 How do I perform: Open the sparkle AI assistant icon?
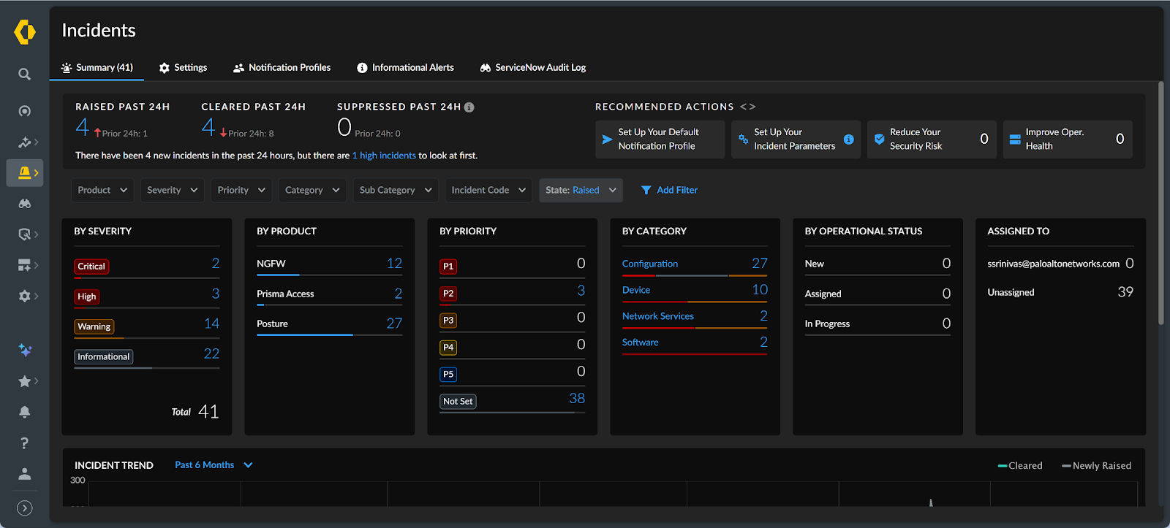pos(25,351)
